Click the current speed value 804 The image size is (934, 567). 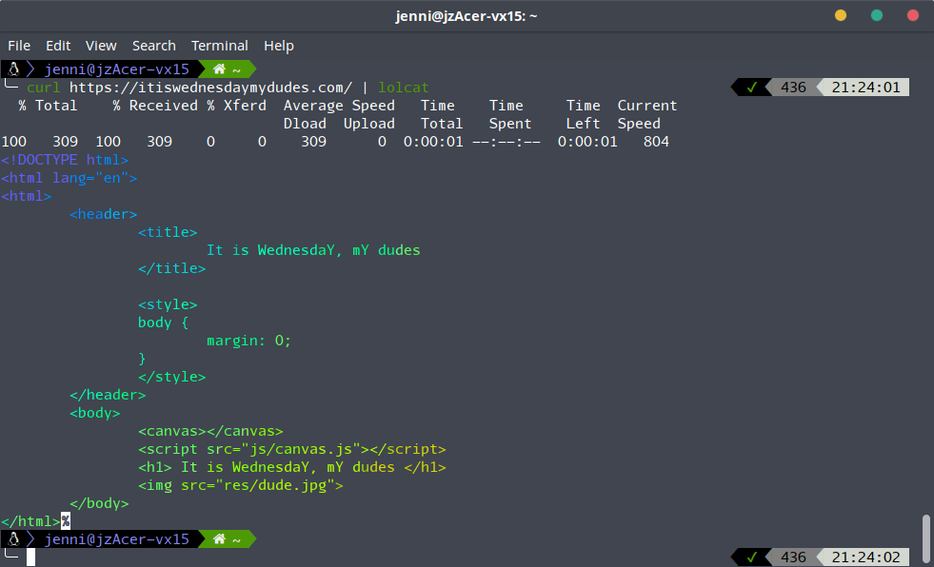(x=656, y=142)
